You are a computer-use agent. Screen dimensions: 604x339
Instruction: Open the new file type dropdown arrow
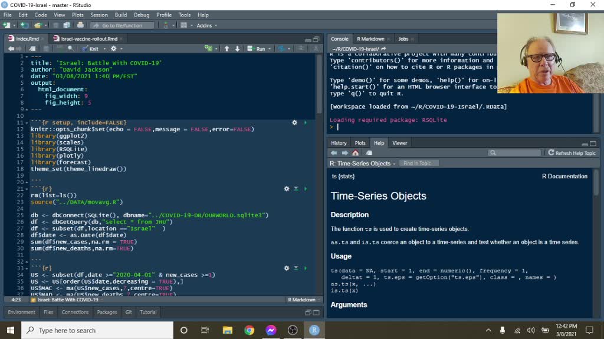pyautogui.click(x=14, y=25)
